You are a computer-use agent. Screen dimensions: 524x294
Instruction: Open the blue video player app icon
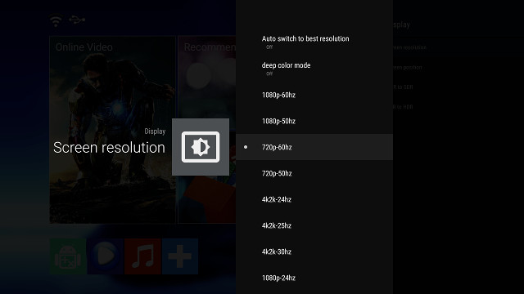[x=106, y=256]
